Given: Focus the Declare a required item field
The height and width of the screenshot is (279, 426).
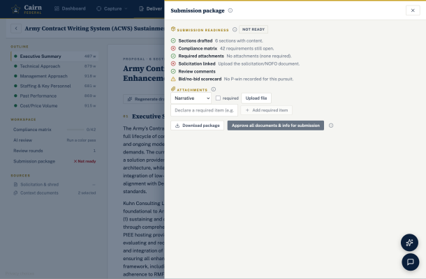Looking at the screenshot, I should (205, 110).
